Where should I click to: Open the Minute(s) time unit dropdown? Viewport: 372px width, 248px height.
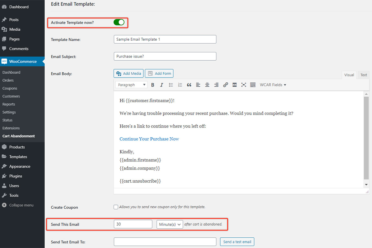[170, 224]
